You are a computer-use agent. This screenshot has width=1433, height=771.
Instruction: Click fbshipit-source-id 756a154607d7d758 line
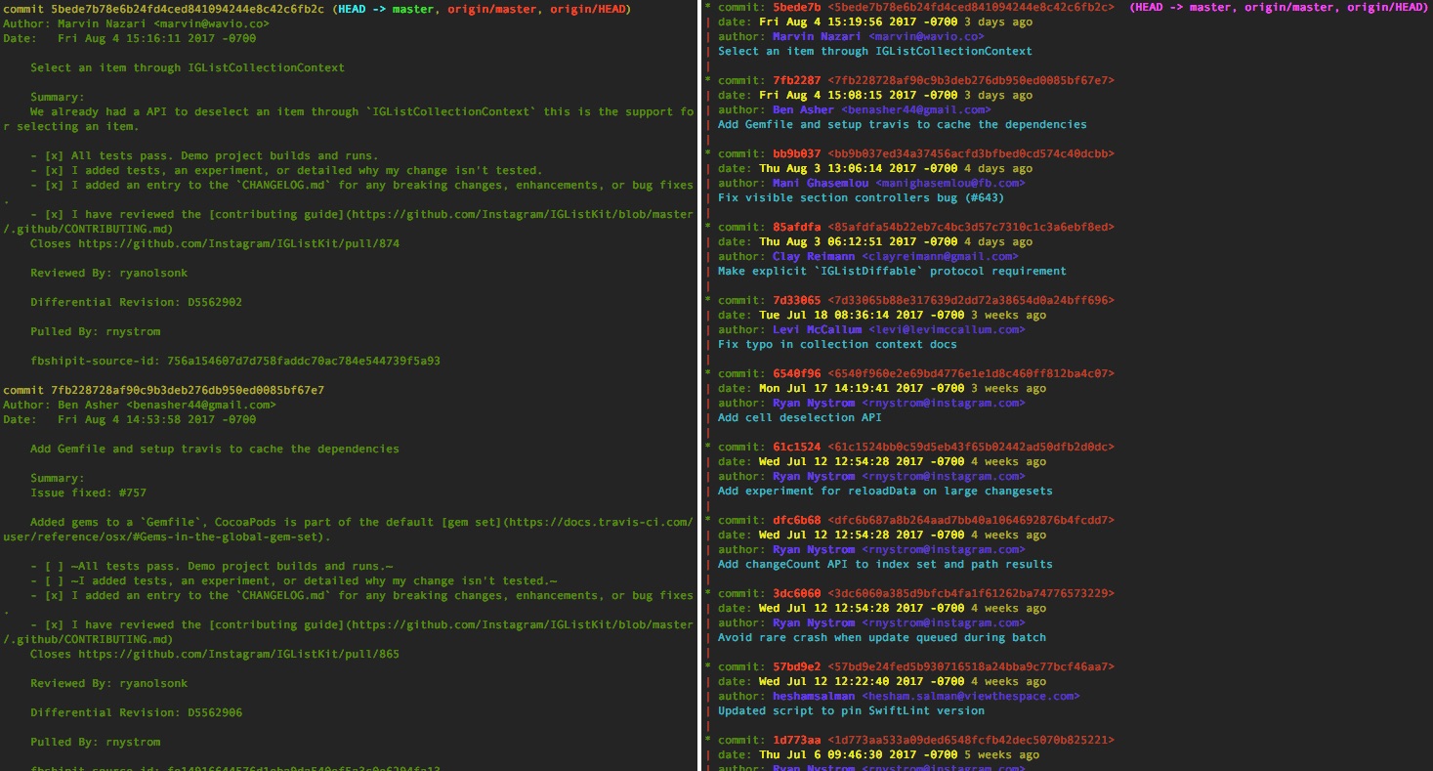pyautogui.click(x=235, y=361)
